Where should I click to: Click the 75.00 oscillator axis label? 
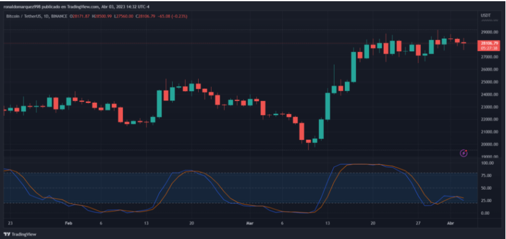coord(487,176)
